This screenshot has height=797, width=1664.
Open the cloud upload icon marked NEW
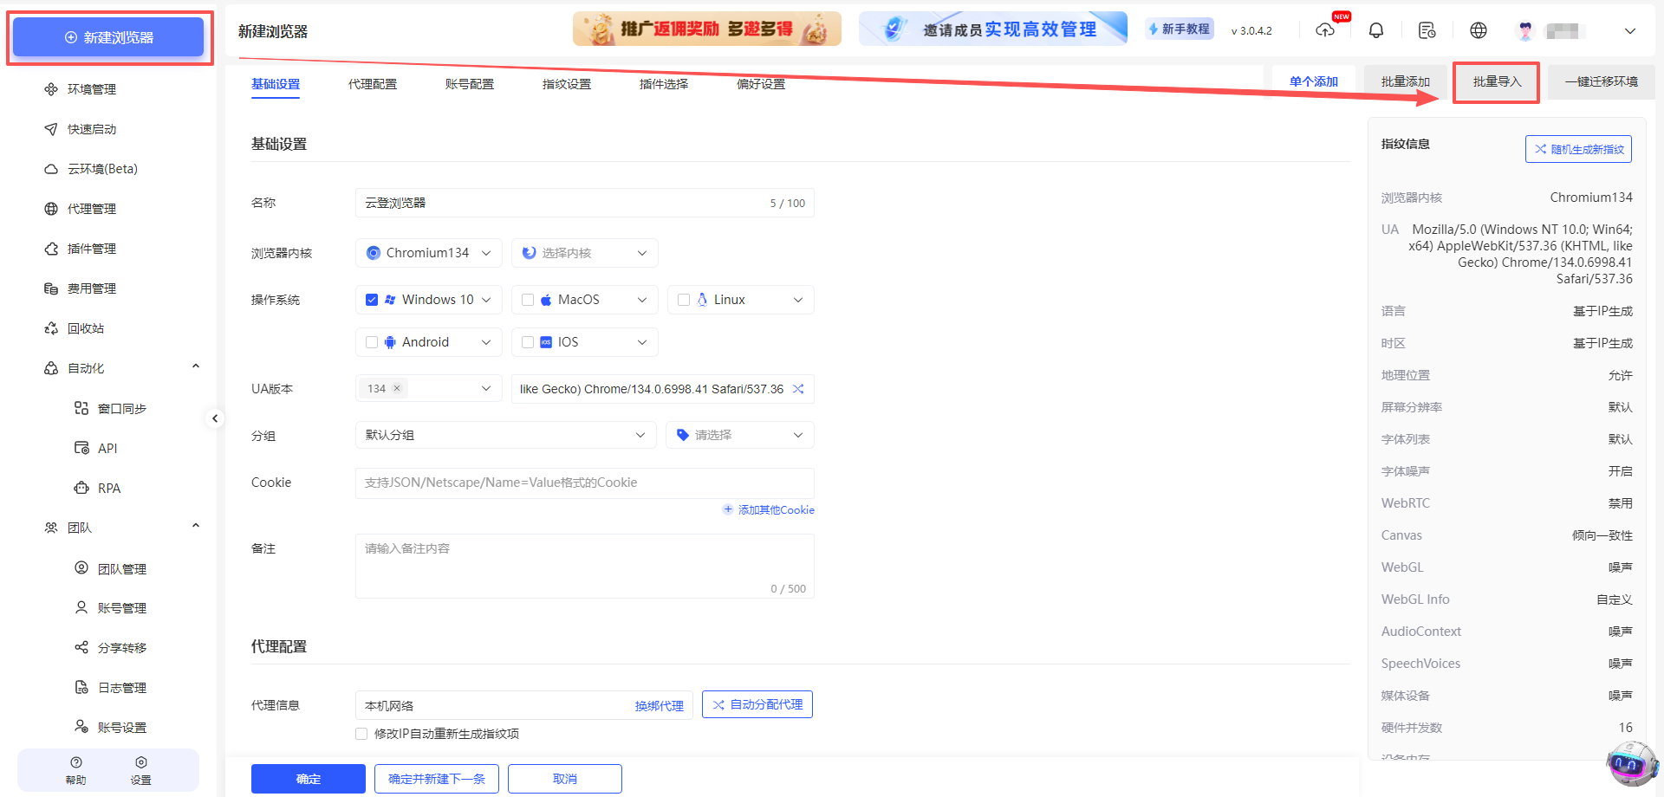point(1325,30)
